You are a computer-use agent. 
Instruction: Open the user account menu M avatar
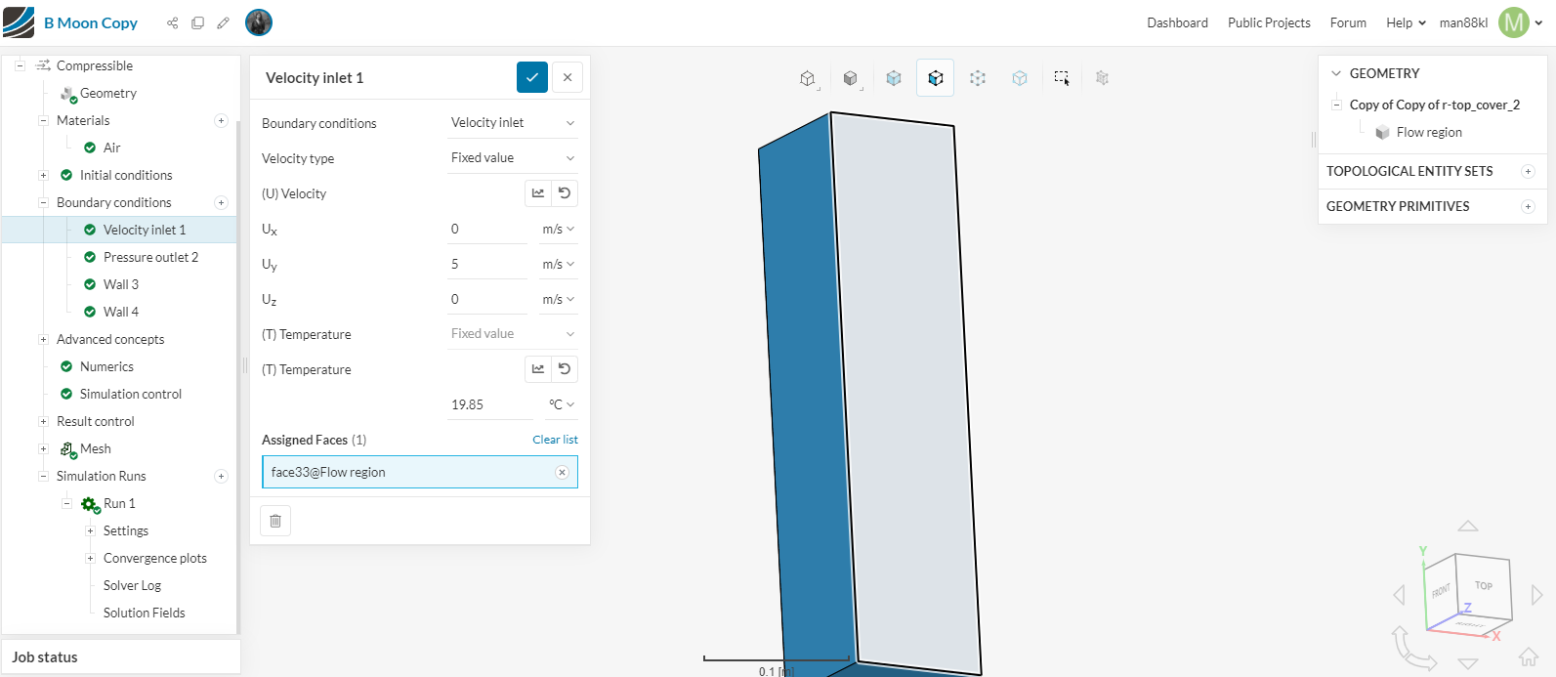(1514, 22)
